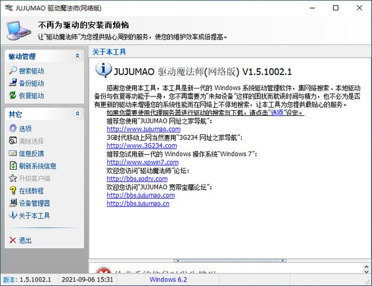Click the 版本: 1.5.1002.1 status bar entry

coord(27,280)
